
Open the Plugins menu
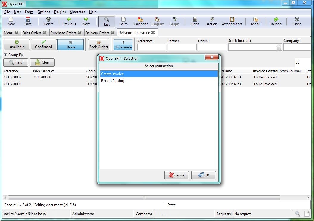coord(60,12)
